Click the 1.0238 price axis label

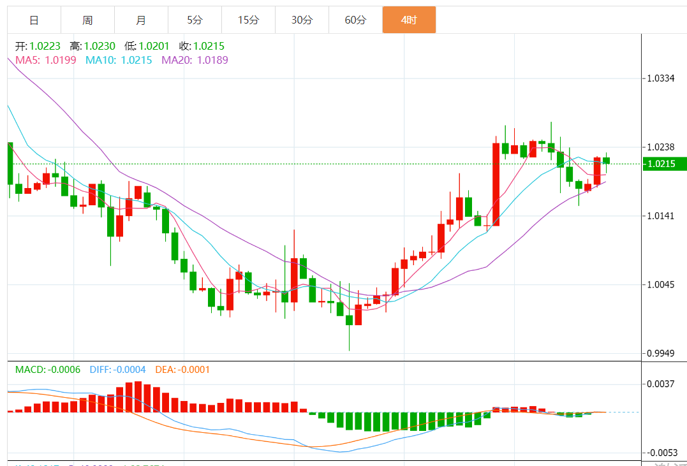coord(661,147)
